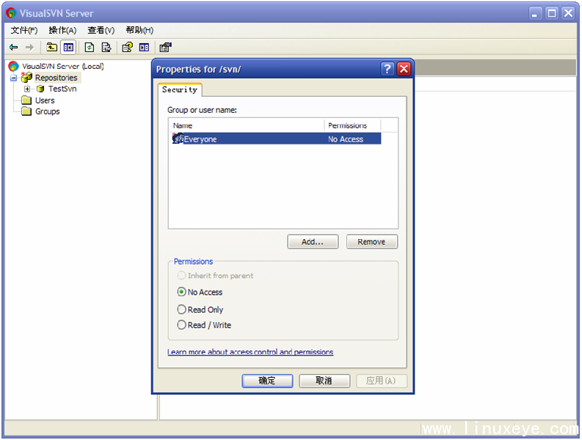Toggle the Show/Hide action pane icon

(144, 47)
